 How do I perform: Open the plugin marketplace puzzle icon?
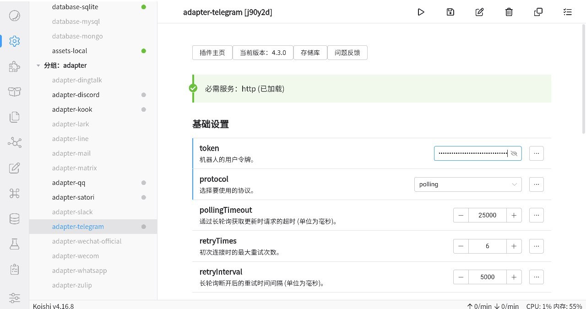[15, 67]
